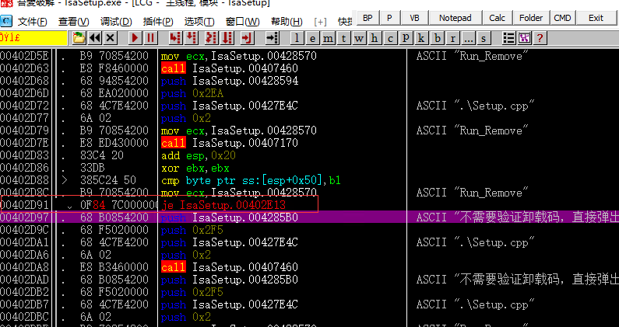Image resolution: width=619 pixels, height=327 pixels.
Task: Open the 查看(V) menu
Action: tap(73, 21)
